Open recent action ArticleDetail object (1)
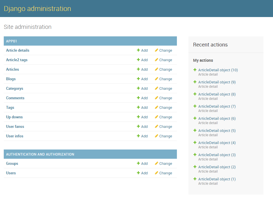The image size is (273, 198). pyautogui.click(x=217, y=179)
